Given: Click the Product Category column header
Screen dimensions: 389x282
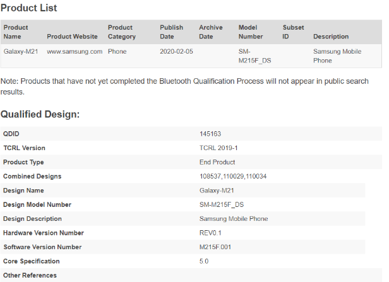Looking at the screenshot, I should (x=121, y=32).
